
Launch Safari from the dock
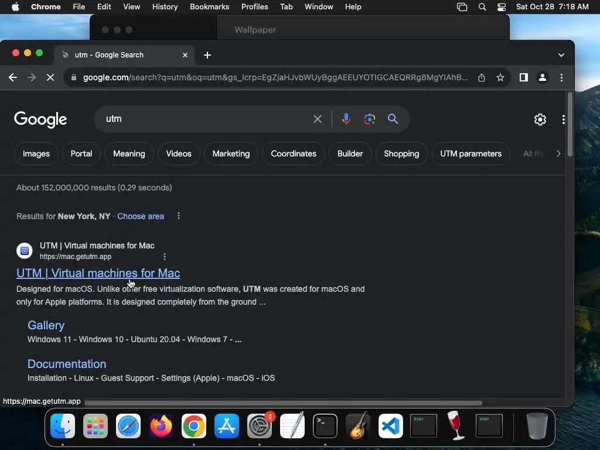tap(128, 426)
